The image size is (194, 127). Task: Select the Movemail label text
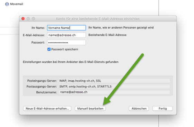[x=17, y=4]
